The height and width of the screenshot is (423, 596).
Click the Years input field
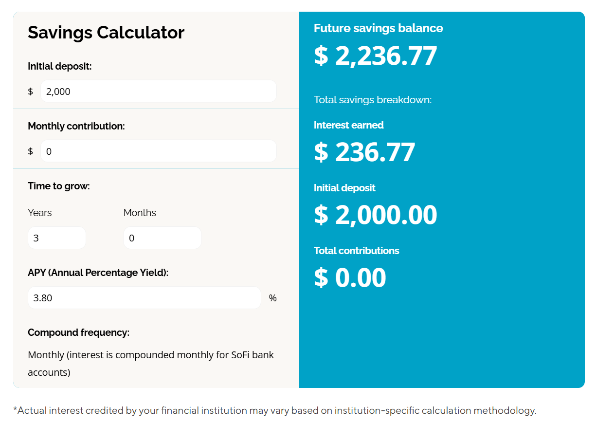(x=56, y=238)
